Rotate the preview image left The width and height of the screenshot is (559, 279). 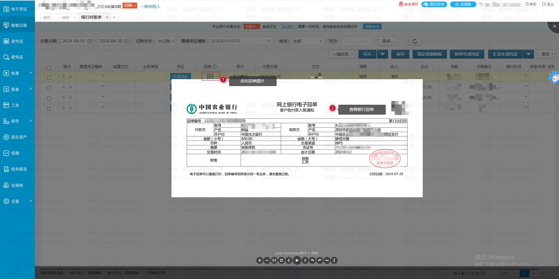point(312,260)
